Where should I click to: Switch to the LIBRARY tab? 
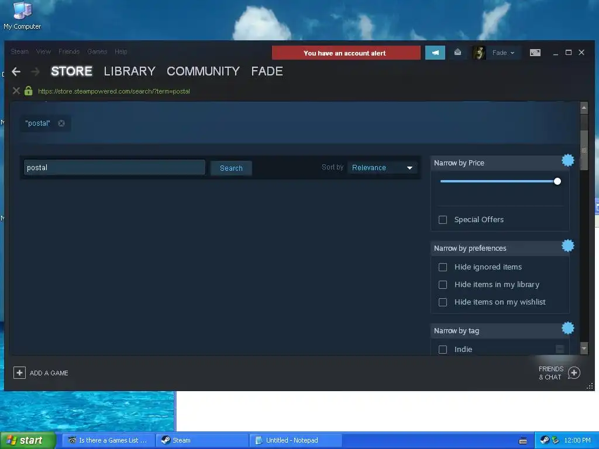tap(129, 71)
